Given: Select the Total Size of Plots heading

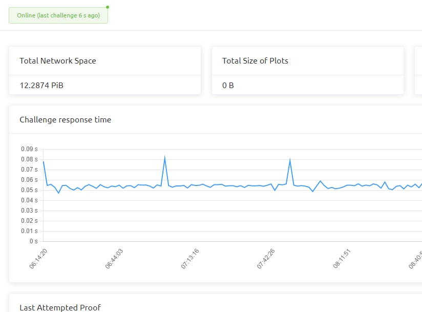Looking at the screenshot, I should pyautogui.click(x=255, y=60).
